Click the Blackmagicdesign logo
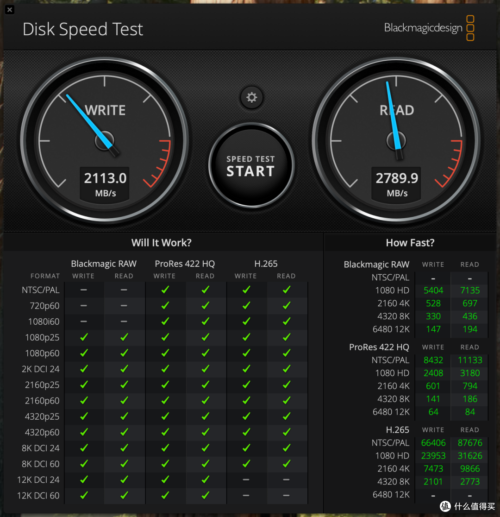This screenshot has height=517, width=500. tap(429, 28)
